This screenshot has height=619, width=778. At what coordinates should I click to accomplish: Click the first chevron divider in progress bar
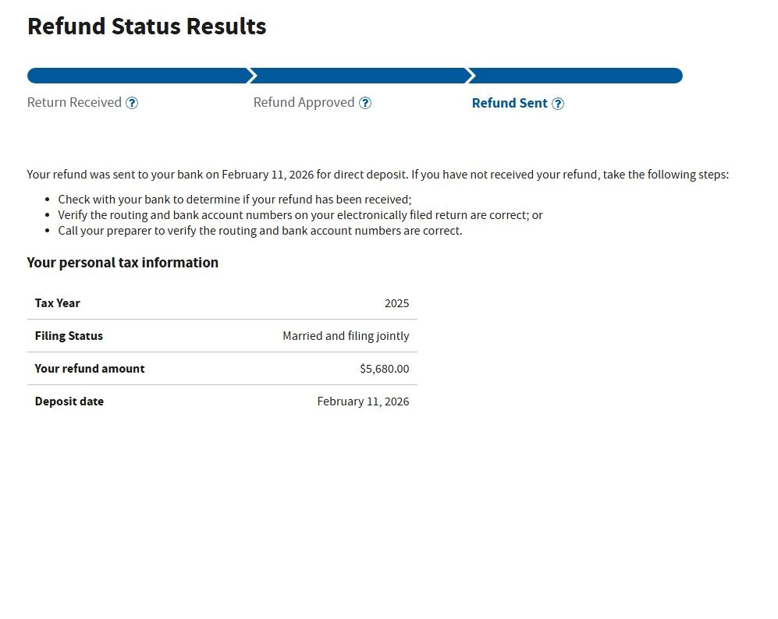(251, 76)
